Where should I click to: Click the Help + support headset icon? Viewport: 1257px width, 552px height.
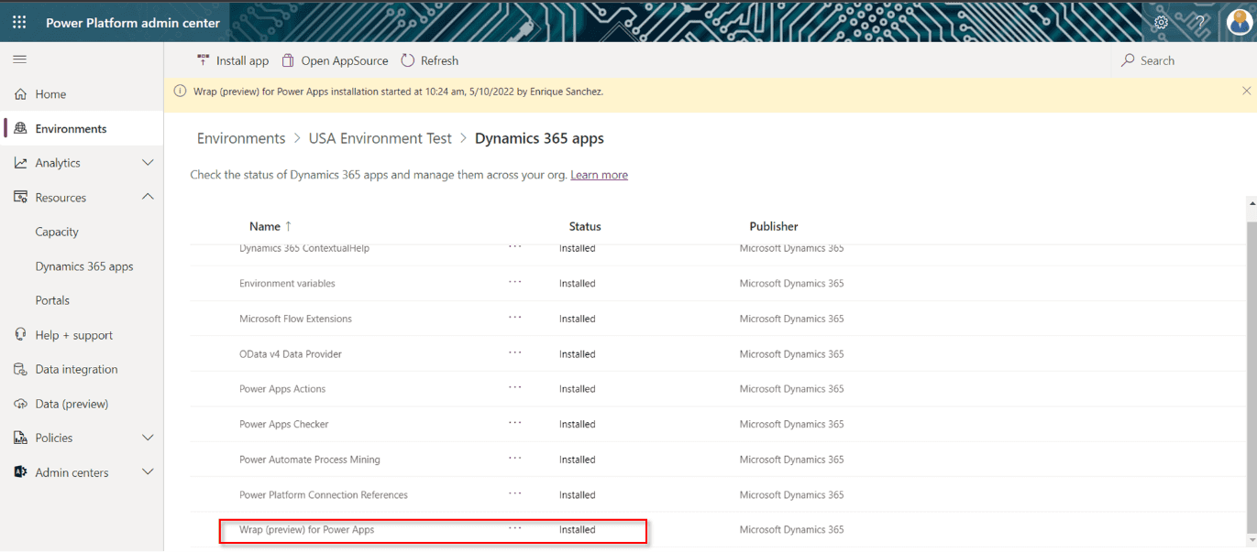click(20, 335)
